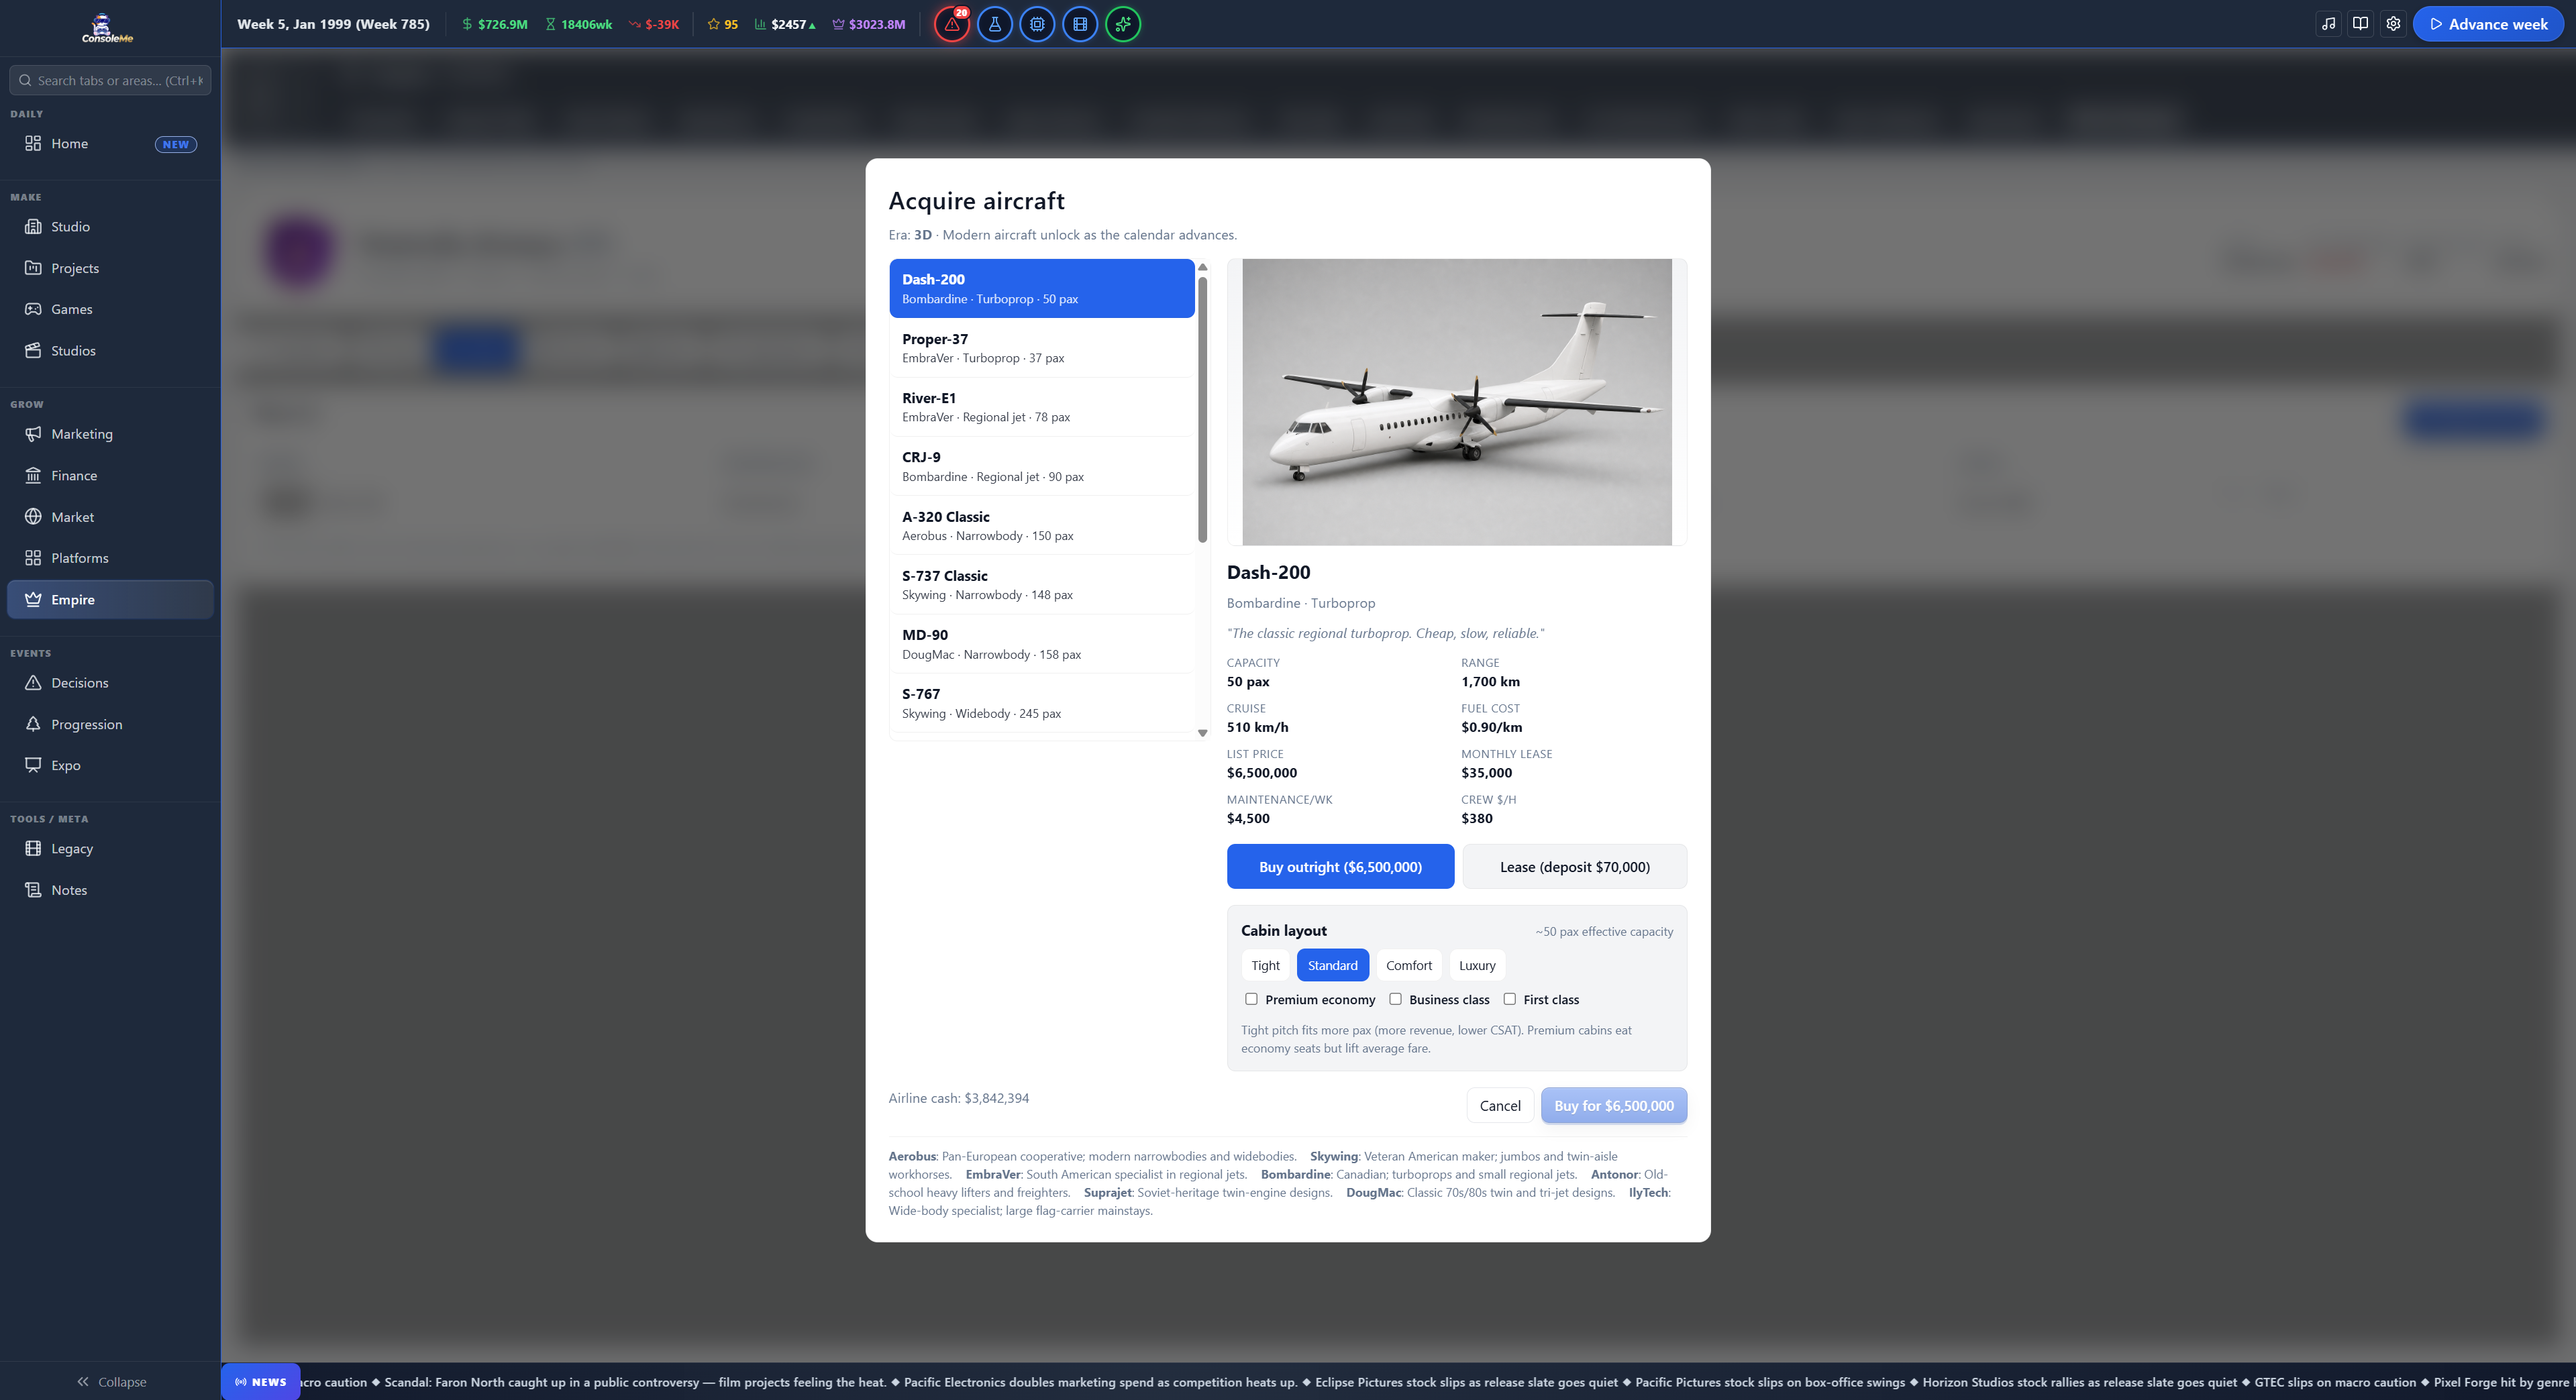The width and height of the screenshot is (2576, 1400).
Task: Click the aircraft list scroll up arrow
Action: click(1203, 267)
